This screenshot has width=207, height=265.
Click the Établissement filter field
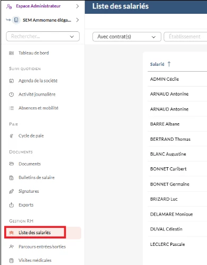click(x=185, y=37)
